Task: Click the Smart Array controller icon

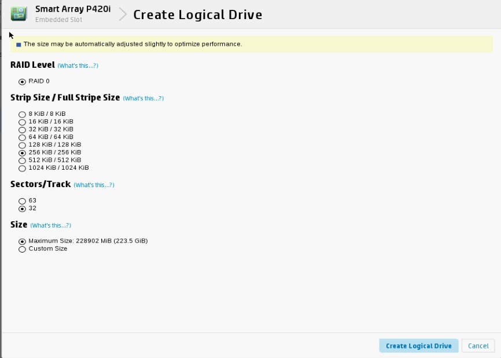Action: [x=19, y=14]
